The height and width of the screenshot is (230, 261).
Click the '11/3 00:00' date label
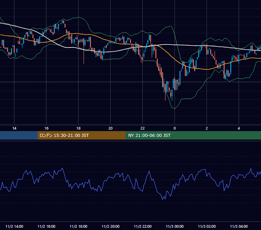pos(175,226)
